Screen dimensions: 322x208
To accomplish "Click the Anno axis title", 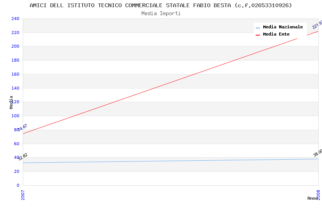I will (313, 198).
